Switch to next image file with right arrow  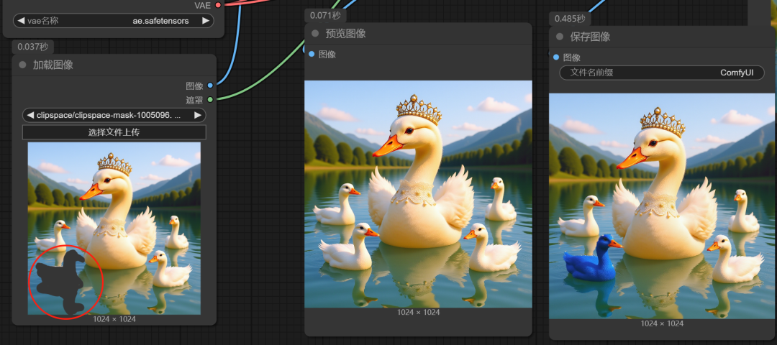(x=198, y=115)
